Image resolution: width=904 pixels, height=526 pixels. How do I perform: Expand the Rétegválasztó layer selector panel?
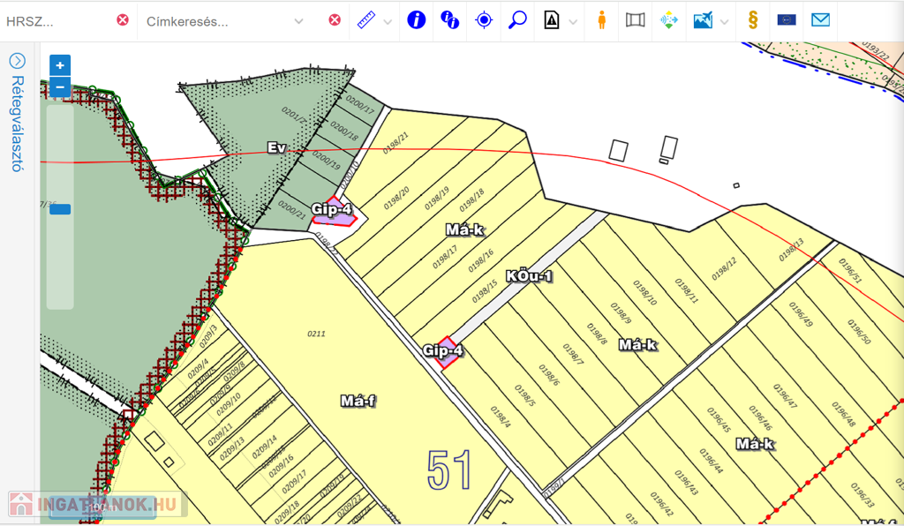[x=17, y=62]
